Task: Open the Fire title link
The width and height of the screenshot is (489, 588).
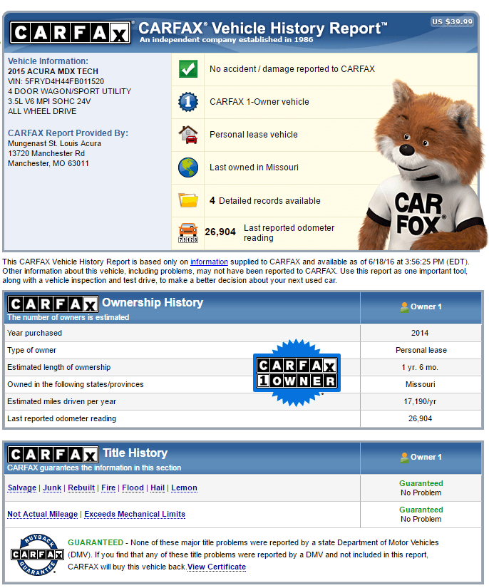Action: pos(108,488)
